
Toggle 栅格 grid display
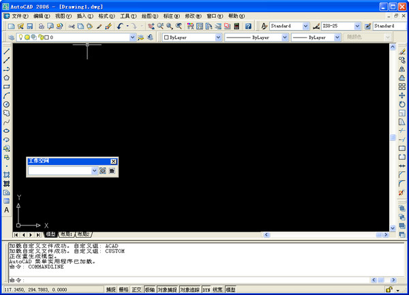pyautogui.click(x=123, y=290)
